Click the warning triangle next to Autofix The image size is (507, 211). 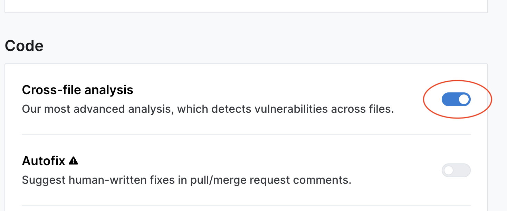pos(73,160)
